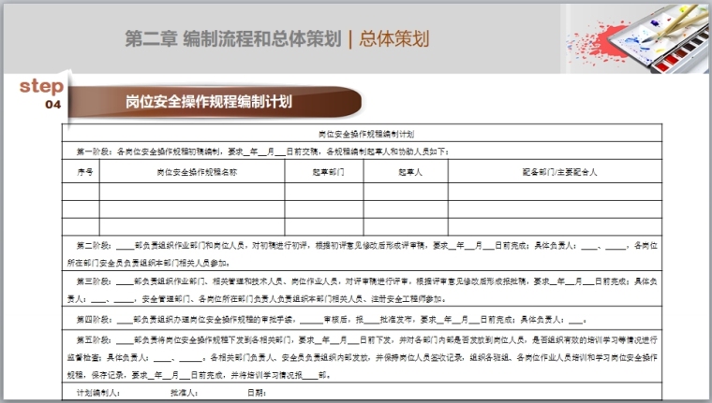
Task: Select the 起草部门 column header
Action: click(328, 172)
